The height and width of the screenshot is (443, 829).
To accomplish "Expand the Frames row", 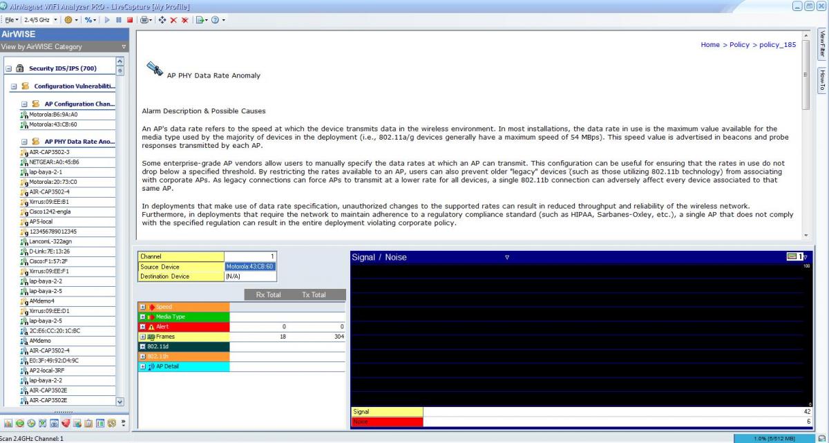I will pyautogui.click(x=143, y=337).
